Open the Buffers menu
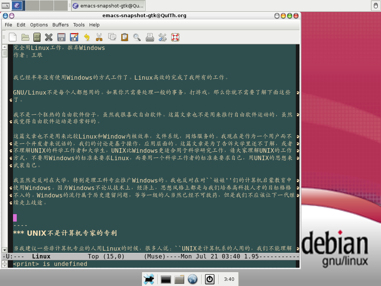The height and width of the screenshot is (286, 381). coord(61,25)
